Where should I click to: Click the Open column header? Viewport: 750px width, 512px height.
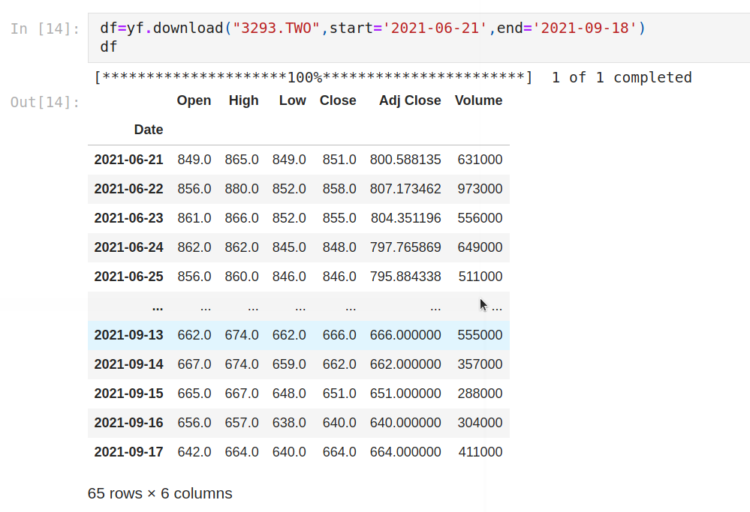(x=194, y=100)
